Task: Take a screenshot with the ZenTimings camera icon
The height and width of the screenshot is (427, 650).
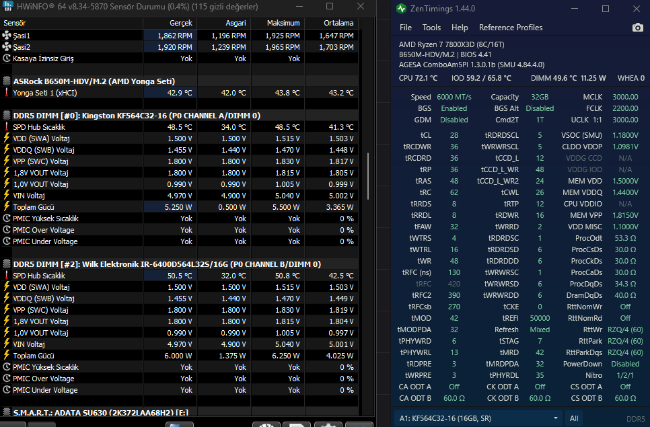Action: click(638, 28)
